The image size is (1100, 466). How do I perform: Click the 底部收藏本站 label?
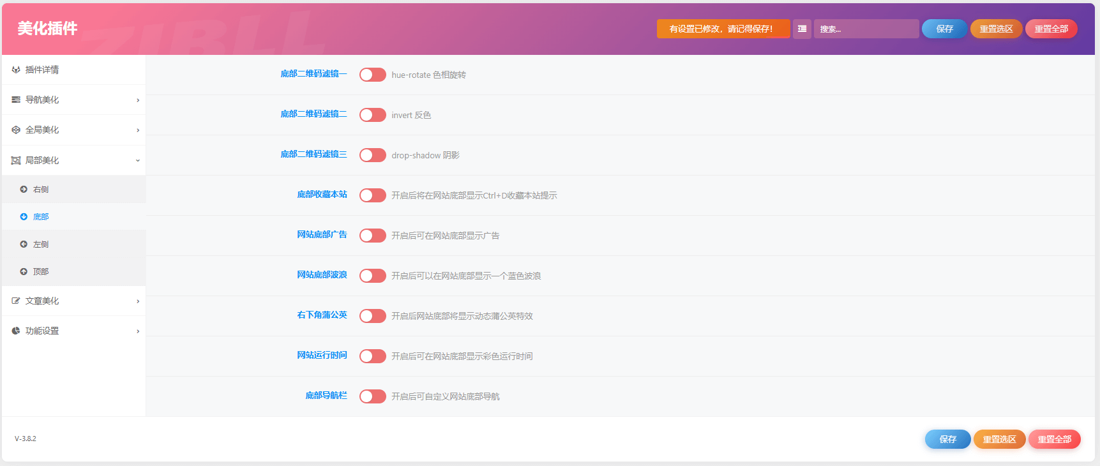pos(322,195)
